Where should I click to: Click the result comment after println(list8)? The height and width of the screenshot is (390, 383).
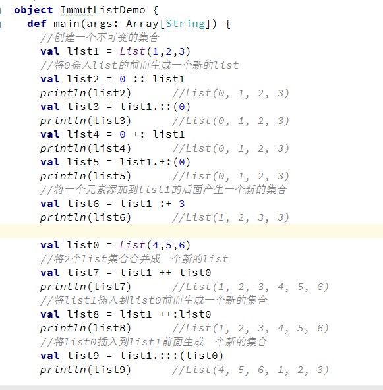pyautogui.click(x=250, y=328)
